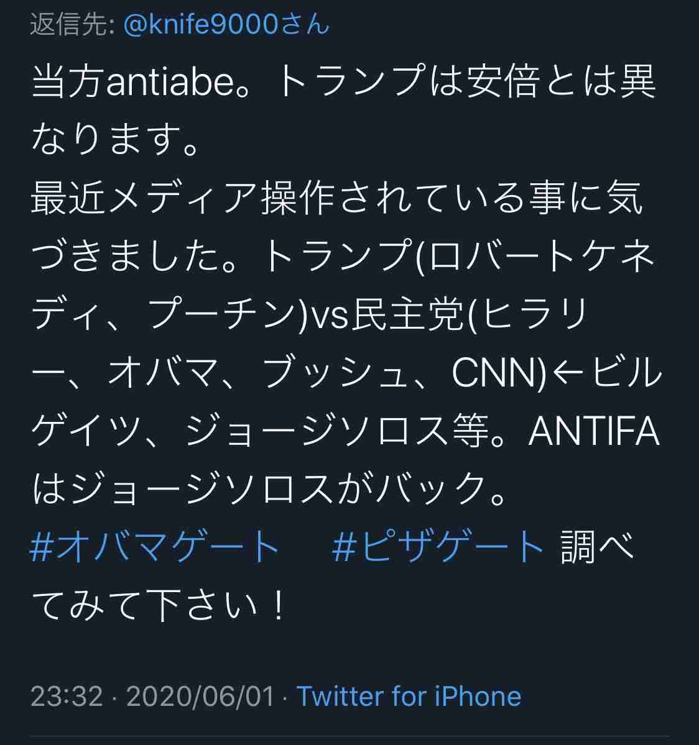Click the left arrow symbol after CNN
Viewport: 699px width, 745px height.
(x=568, y=373)
